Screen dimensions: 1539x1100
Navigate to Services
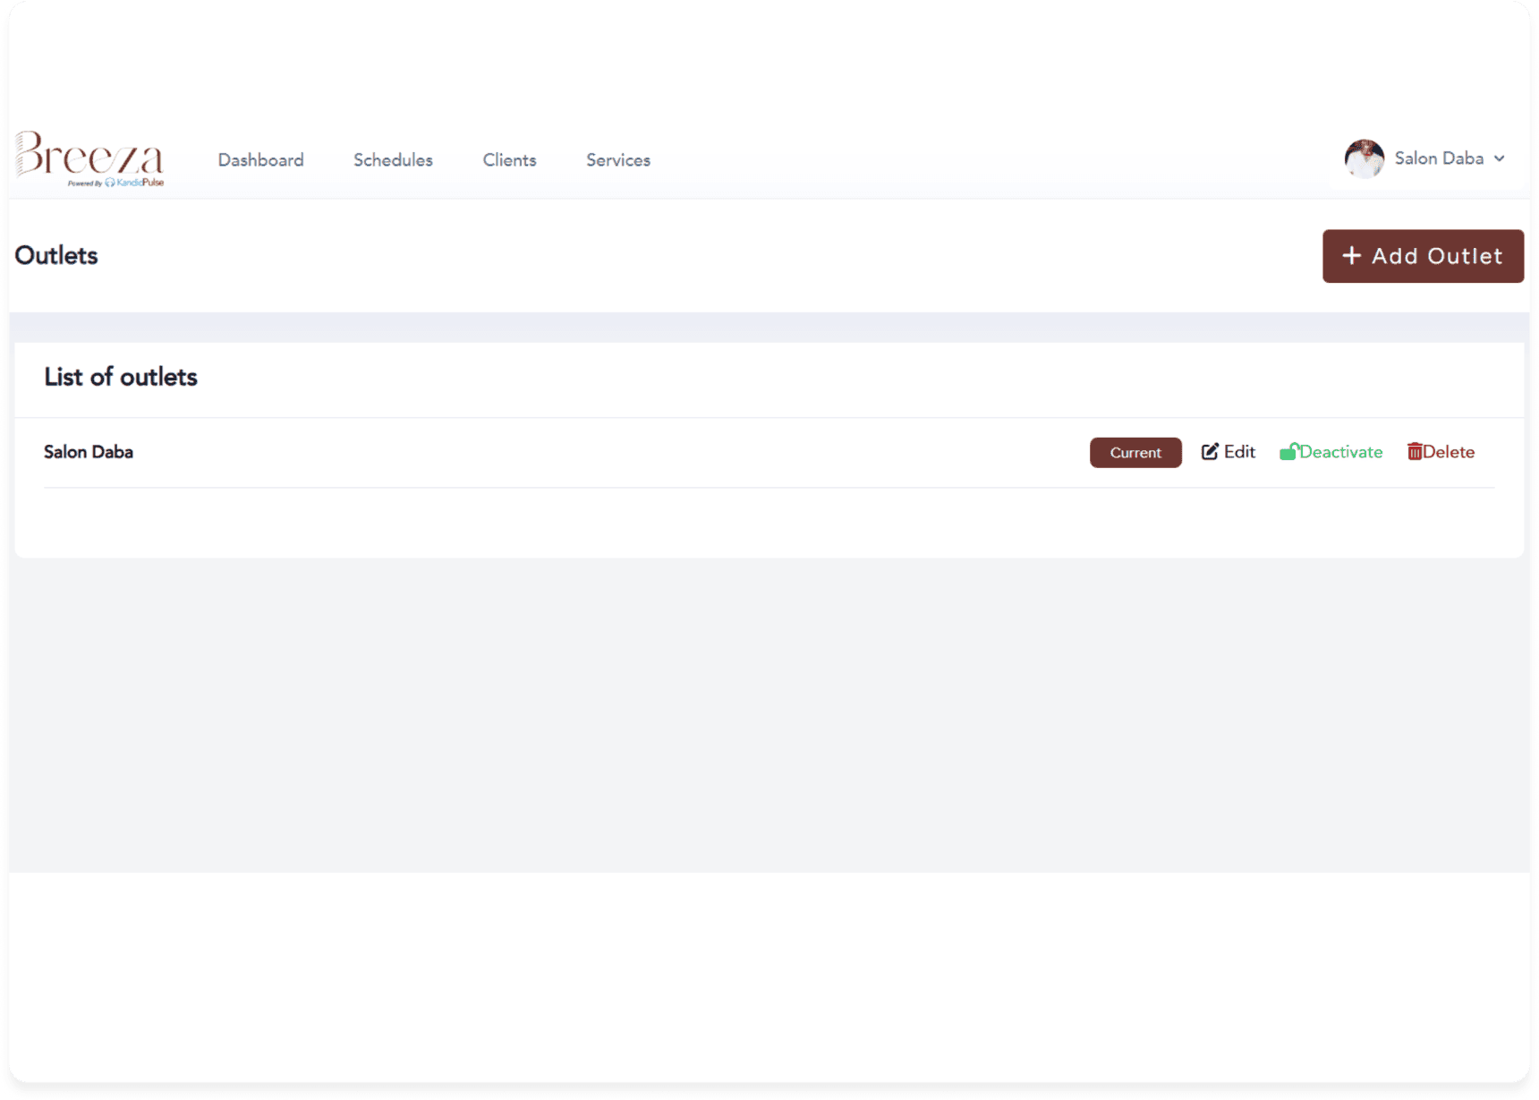[618, 160]
